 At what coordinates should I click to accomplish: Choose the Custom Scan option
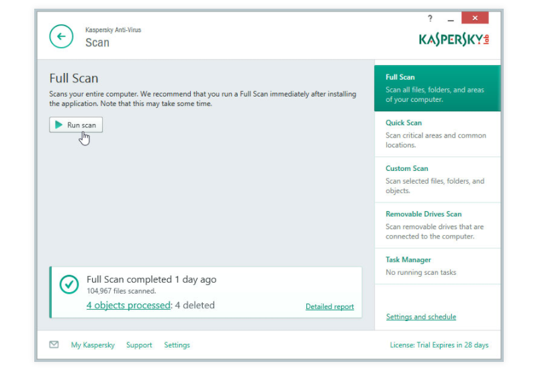coord(437,180)
